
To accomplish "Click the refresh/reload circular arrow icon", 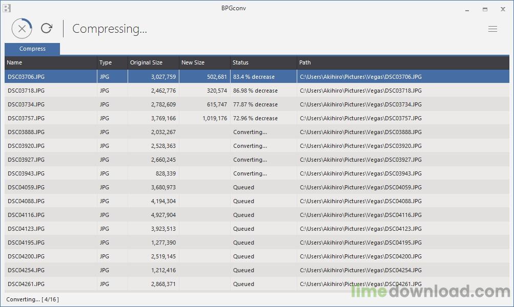I will (x=47, y=29).
